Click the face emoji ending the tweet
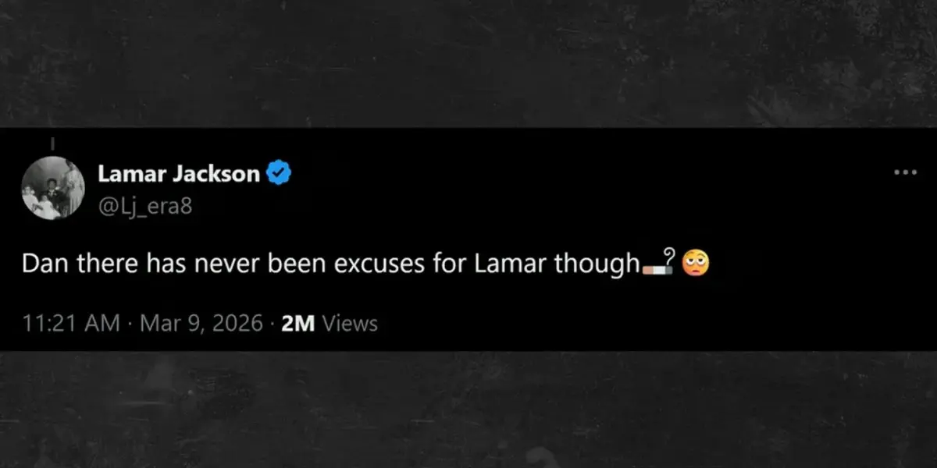The image size is (937, 468). pos(695,264)
